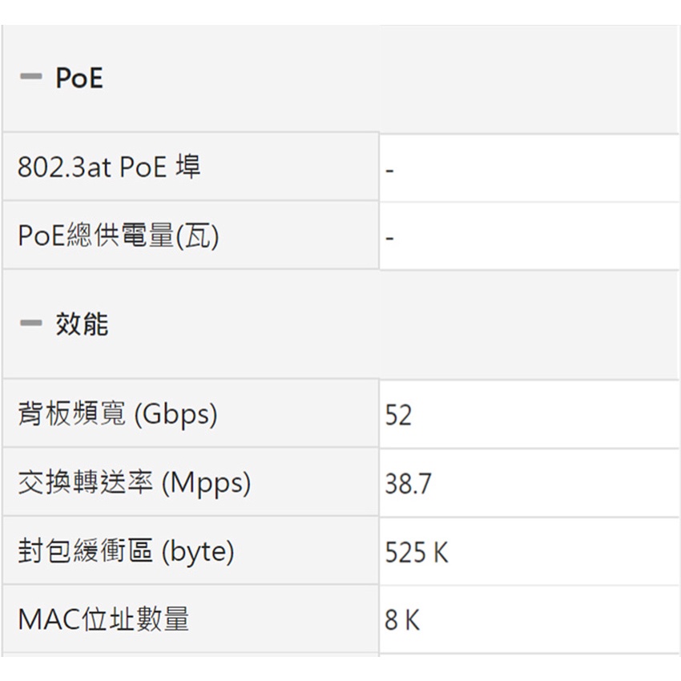
Task: Select the 交換轉送率 label text
Action: point(86,483)
